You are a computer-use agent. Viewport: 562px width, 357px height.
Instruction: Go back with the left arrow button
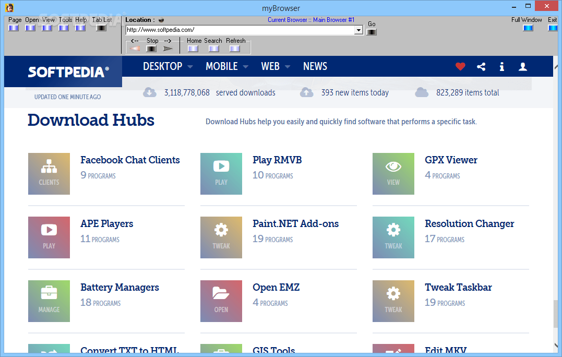[x=135, y=49]
